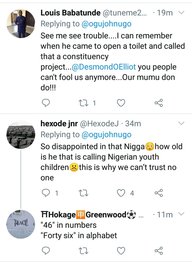Retweet hexode jnr's tweet
192x264 pixels.
[x=84, y=193]
